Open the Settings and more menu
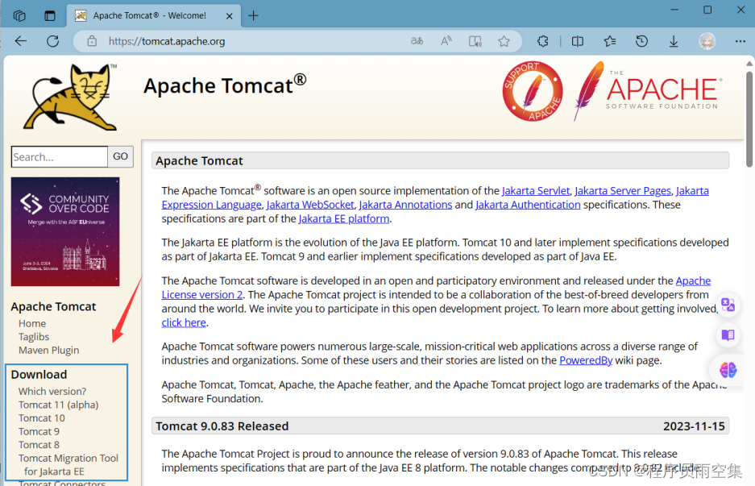 [740, 41]
